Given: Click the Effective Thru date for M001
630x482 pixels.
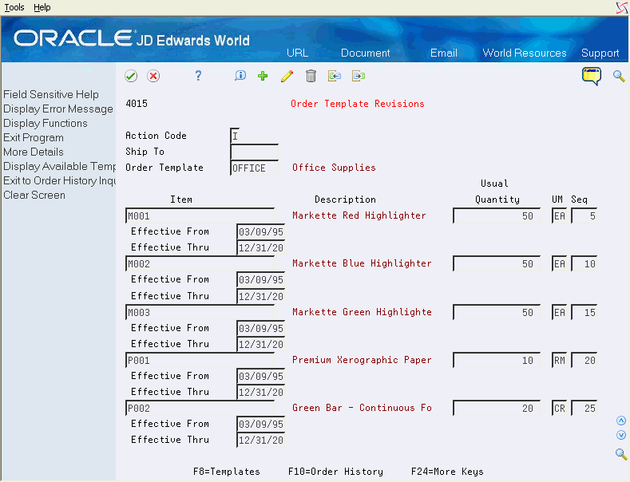Looking at the screenshot, I should click(x=261, y=248).
